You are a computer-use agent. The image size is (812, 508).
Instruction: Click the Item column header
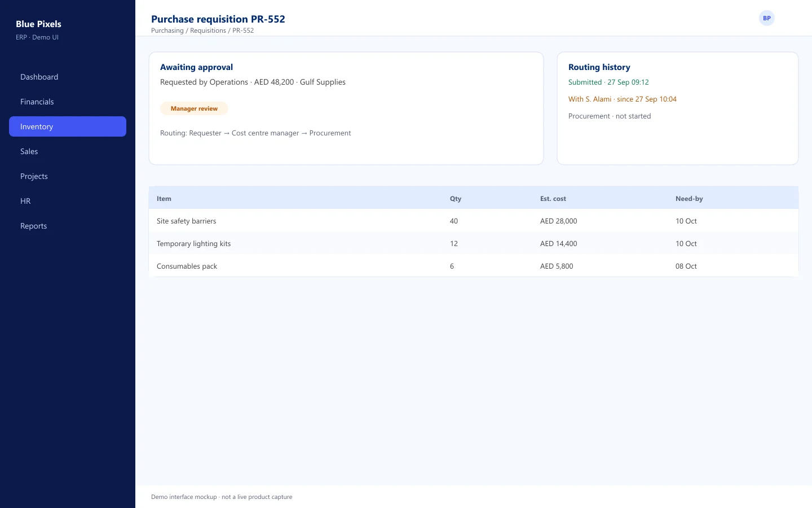[x=164, y=199]
